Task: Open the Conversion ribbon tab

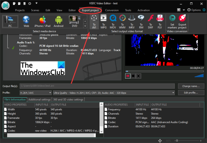Action: 112,10
